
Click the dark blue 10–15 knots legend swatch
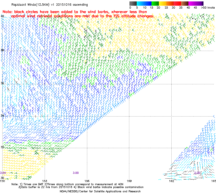[148, 3]
